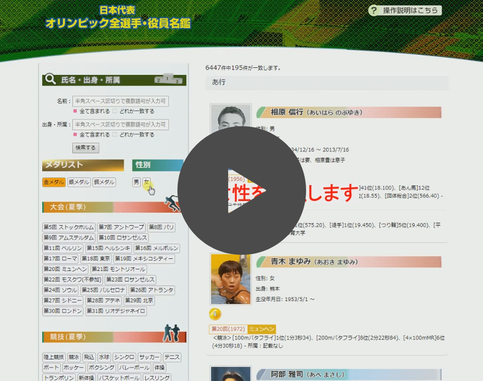The width and height of the screenshot is (483, 381).
Task: Toggle the 金メダル filter
Action: pyautogui.click(x=54, y=182)
